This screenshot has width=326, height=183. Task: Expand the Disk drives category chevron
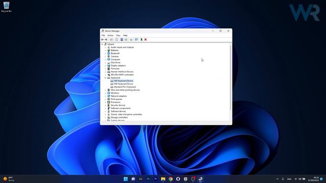[105, 63]
